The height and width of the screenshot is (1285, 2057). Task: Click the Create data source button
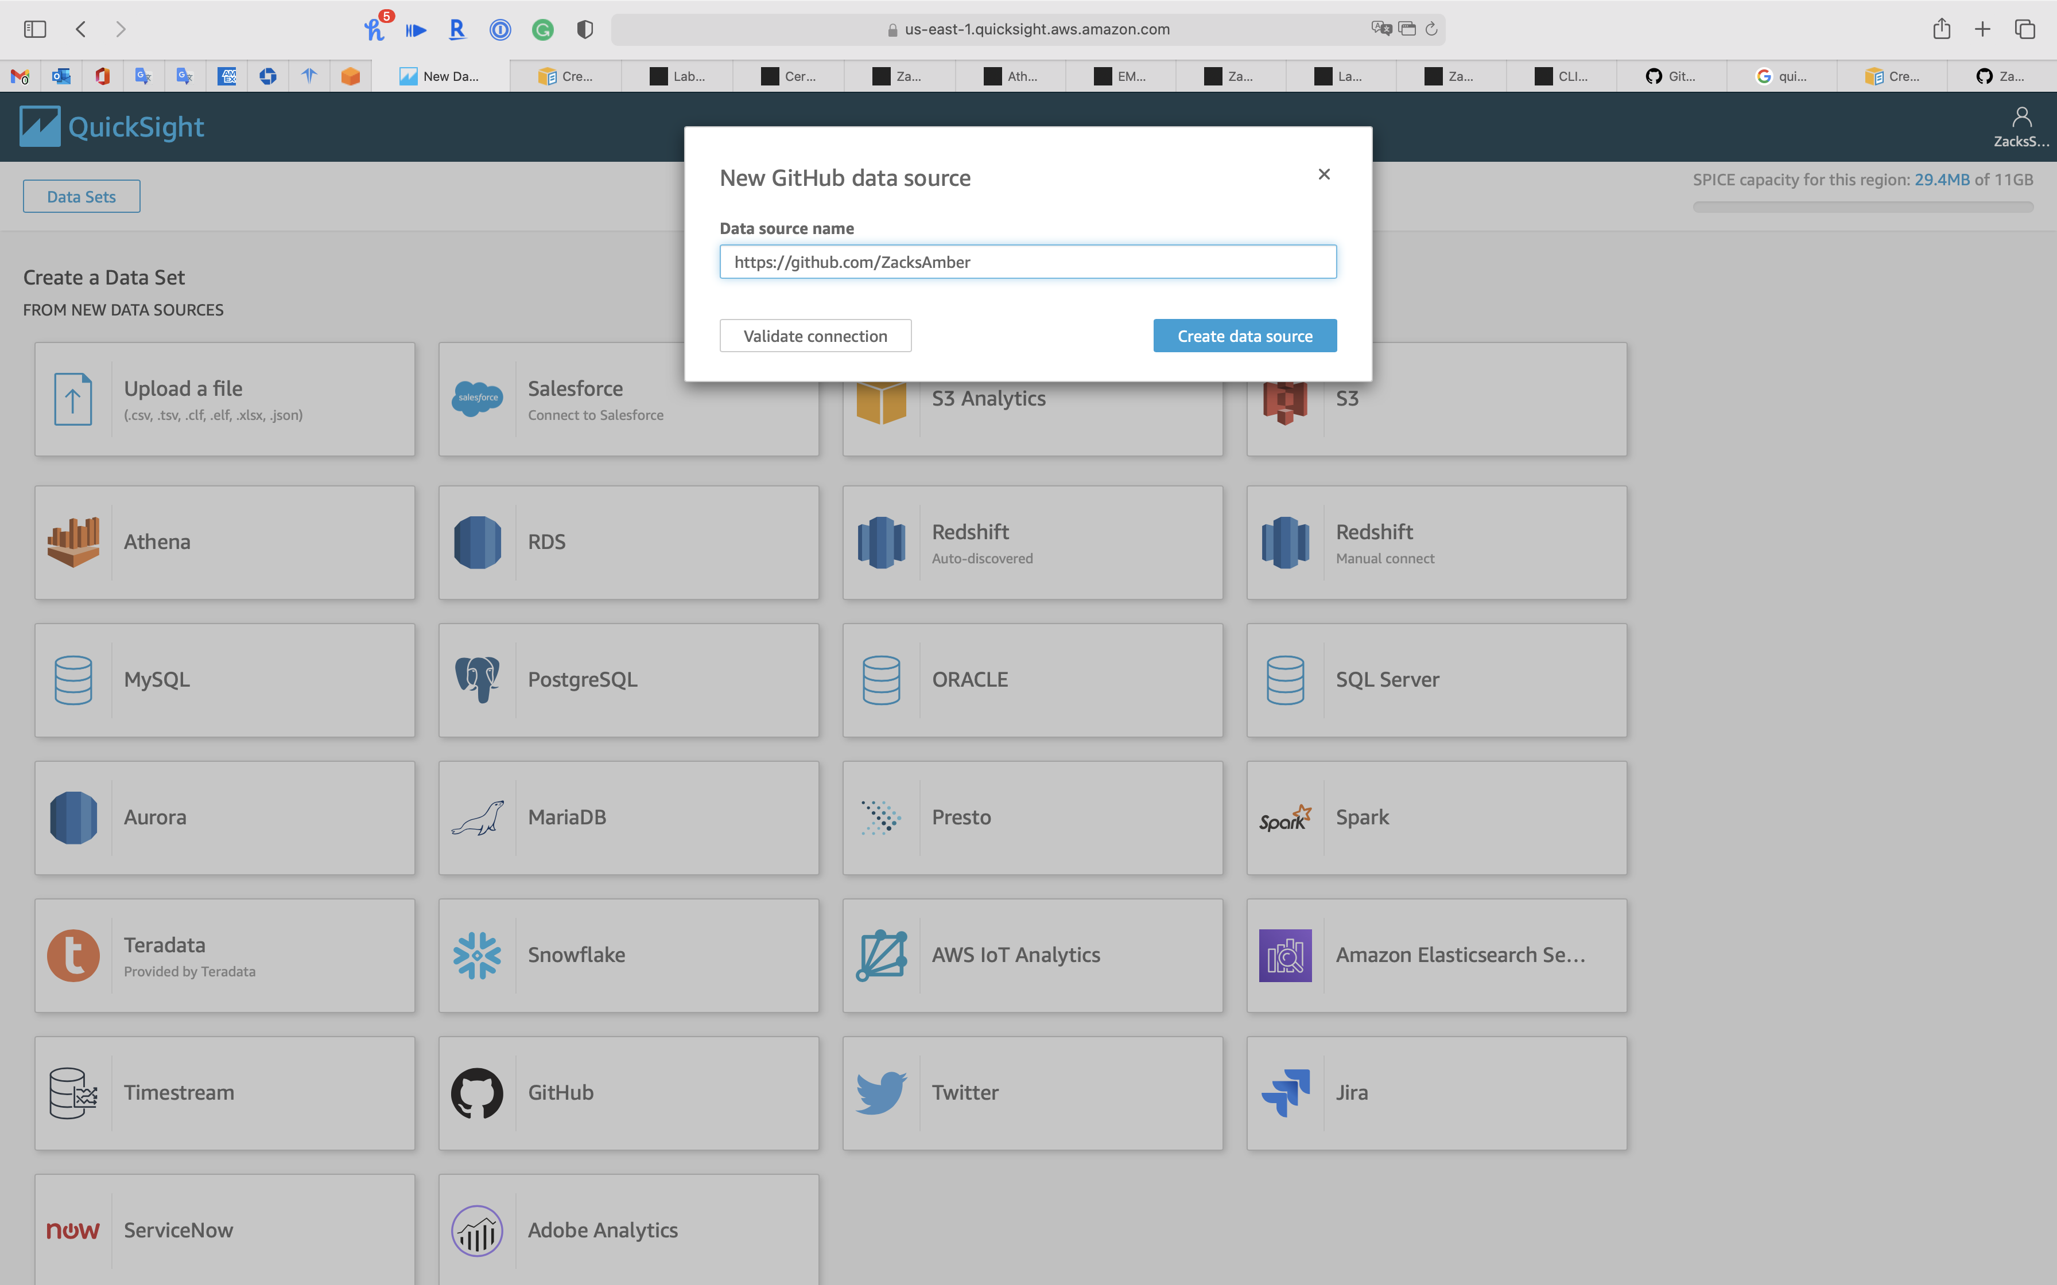(x=1244, y=336)
